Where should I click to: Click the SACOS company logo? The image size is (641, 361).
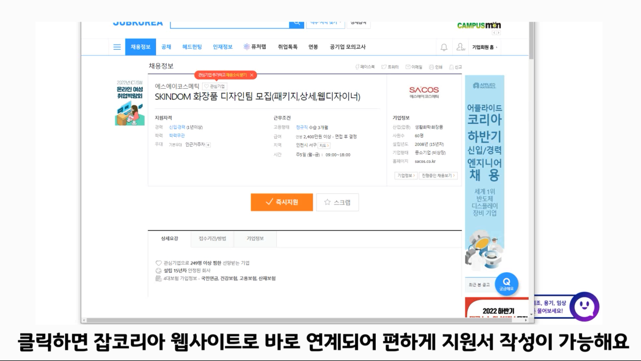point(424,92)
